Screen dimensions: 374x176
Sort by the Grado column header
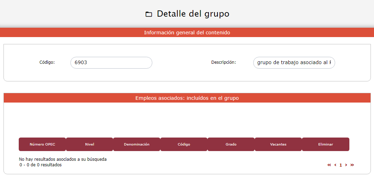(231, 144)
